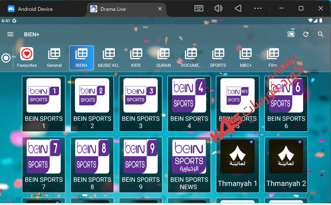Click the Android Device app logo icon
This screenshot has width=331, height=205.
coord(11,9)
